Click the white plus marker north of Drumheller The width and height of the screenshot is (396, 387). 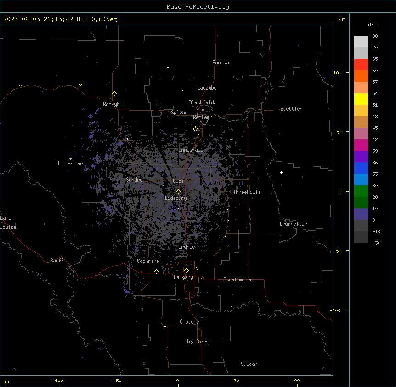pos(281,172)
